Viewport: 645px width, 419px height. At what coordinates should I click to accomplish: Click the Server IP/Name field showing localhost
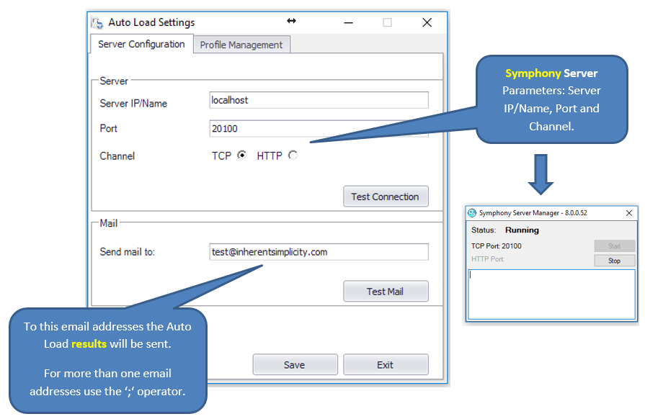click(318, 100)
